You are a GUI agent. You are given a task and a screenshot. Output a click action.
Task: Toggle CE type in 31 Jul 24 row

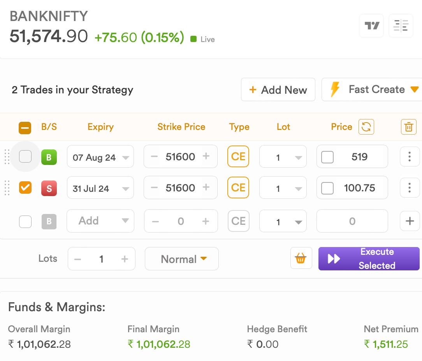click(238, 188)
